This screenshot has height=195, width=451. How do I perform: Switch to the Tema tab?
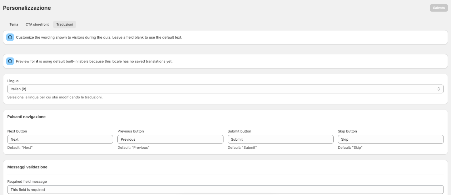14,24
